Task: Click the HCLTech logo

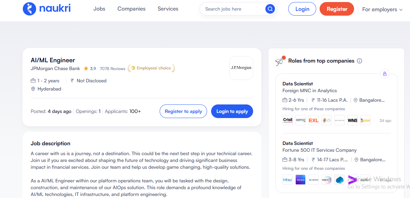Action: 301,180
